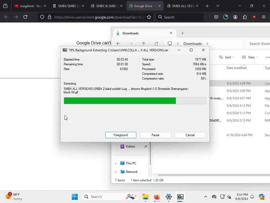Open the weather widget showing 88°F Sunny
270x203 pixels.
coord(14,197)
